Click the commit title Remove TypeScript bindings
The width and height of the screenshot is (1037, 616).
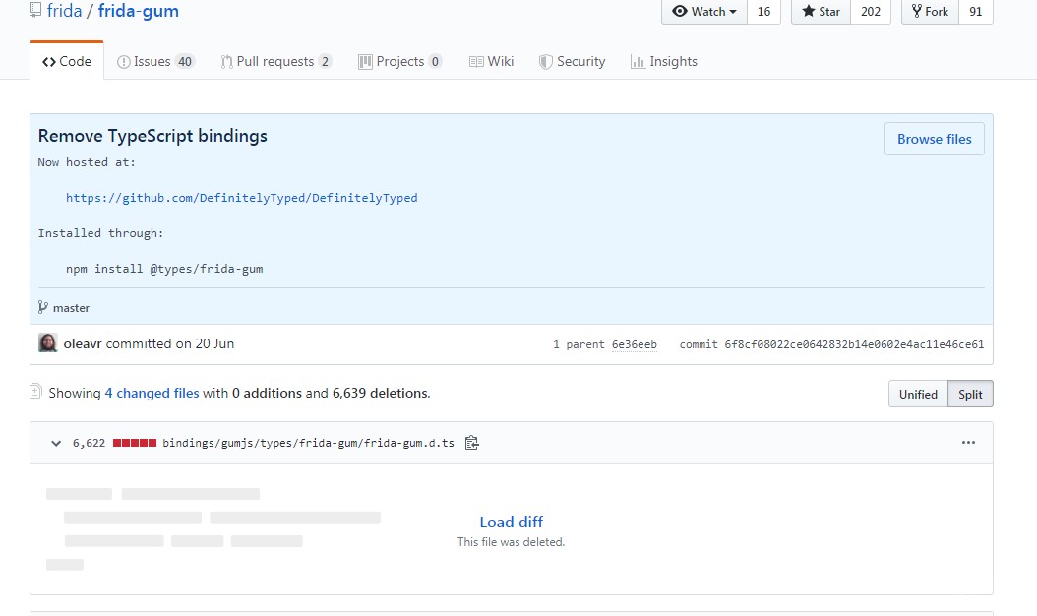(152, 136)
